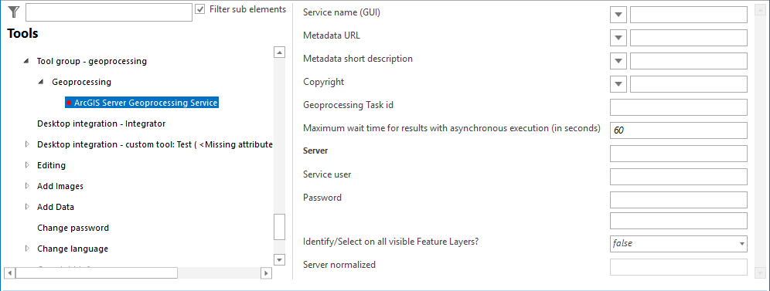Select Desktop integration - Integrator item
The width and height of the screenshot is (770, 291).
pos(101,124)
